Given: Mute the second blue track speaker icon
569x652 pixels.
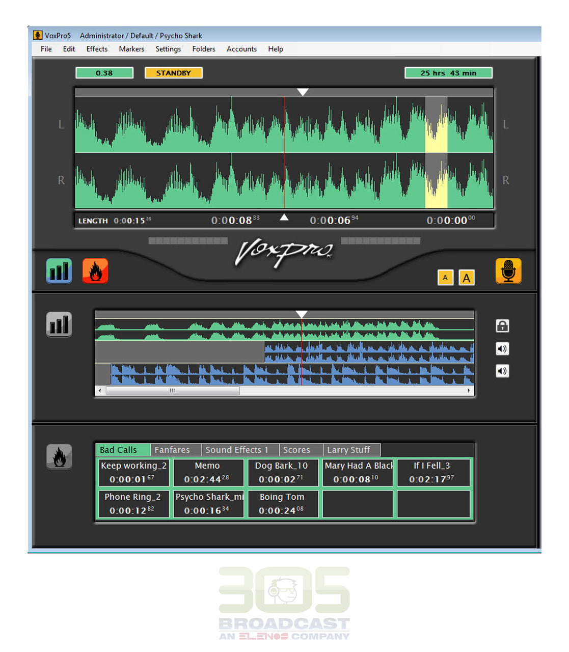Looking at the screenshot, I should (x=502, y=371).
